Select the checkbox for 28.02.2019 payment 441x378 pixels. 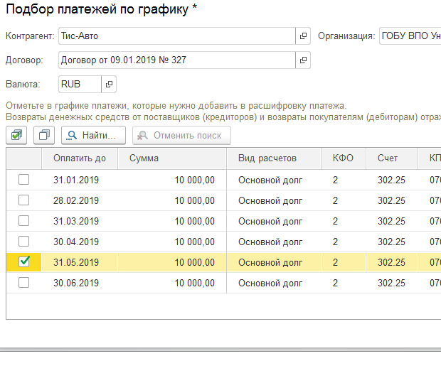tap(23, 200)
